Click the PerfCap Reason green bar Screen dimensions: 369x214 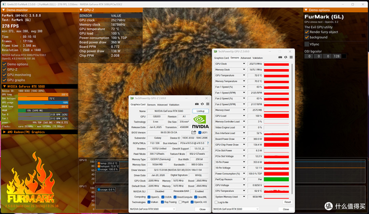click(276, 179)
